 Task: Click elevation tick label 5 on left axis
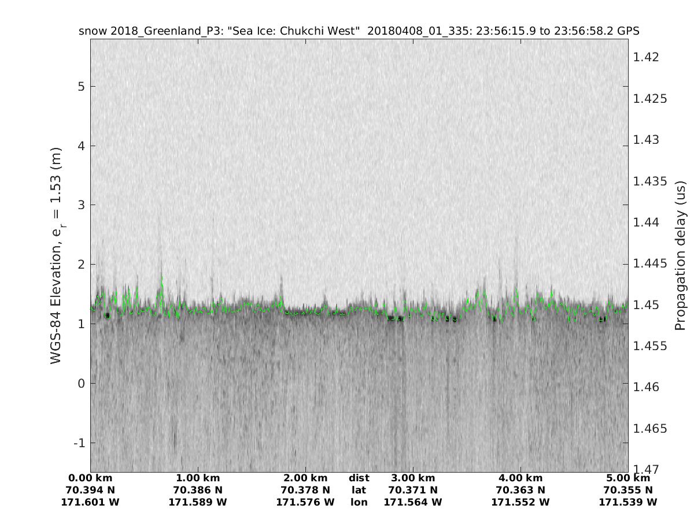[x=82, y=87]
